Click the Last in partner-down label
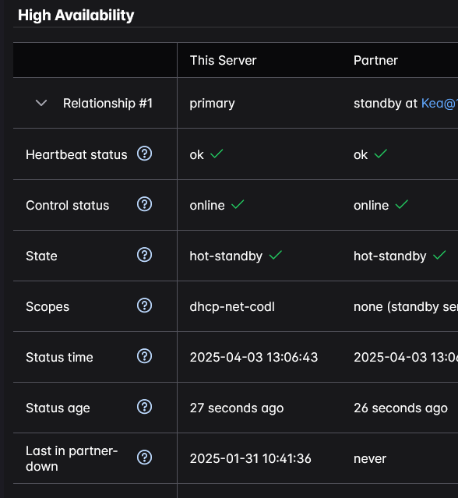458x498 pixels. click(x=72, y=458)
